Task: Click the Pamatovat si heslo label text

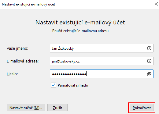Action: (73, 85)
